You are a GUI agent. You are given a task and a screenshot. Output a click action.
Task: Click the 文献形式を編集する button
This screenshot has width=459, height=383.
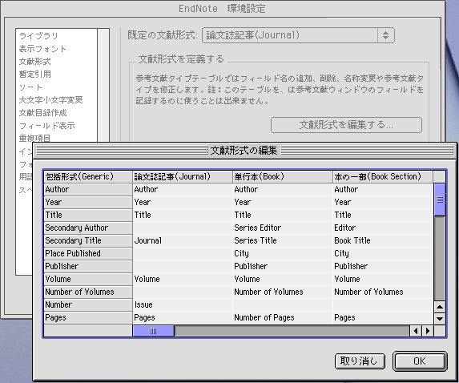tap(346, 125)
